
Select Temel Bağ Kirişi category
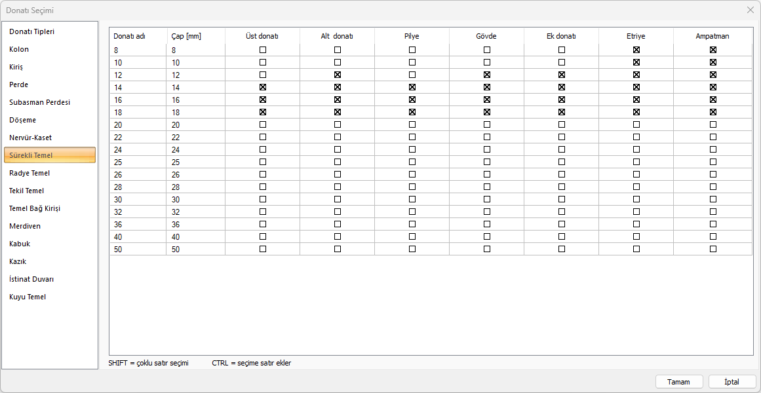tap(35, 208)
